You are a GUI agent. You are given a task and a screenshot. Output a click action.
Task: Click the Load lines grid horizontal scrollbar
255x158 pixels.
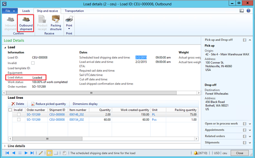point(47,139)
